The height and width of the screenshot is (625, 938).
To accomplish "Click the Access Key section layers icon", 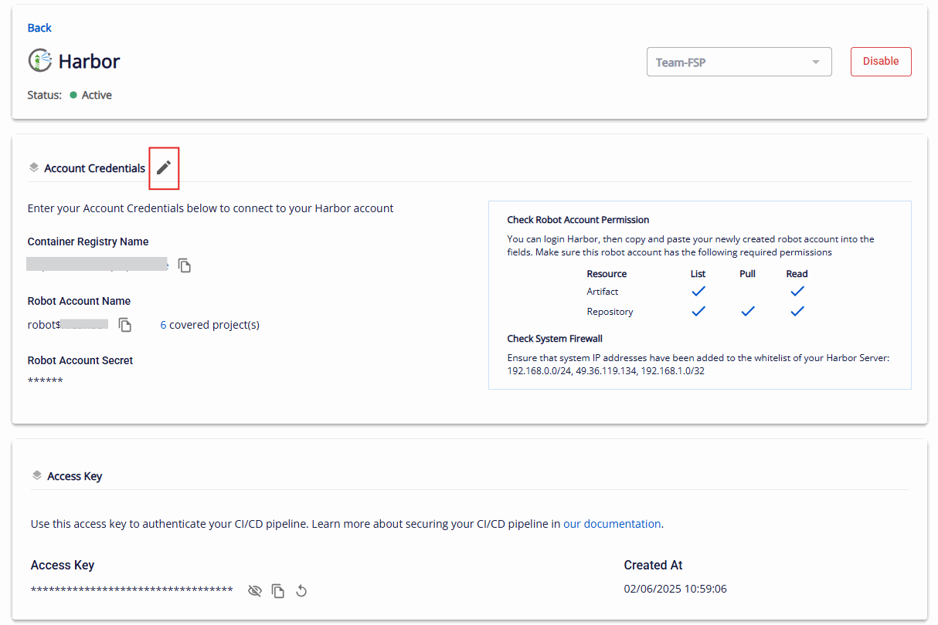I will (36, 475).
